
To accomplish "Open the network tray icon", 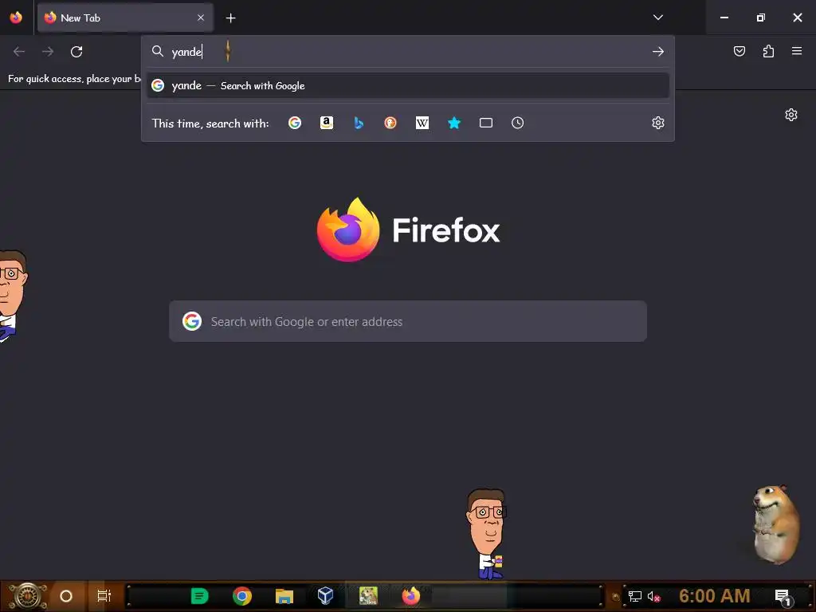I will [x=635, y=596].
